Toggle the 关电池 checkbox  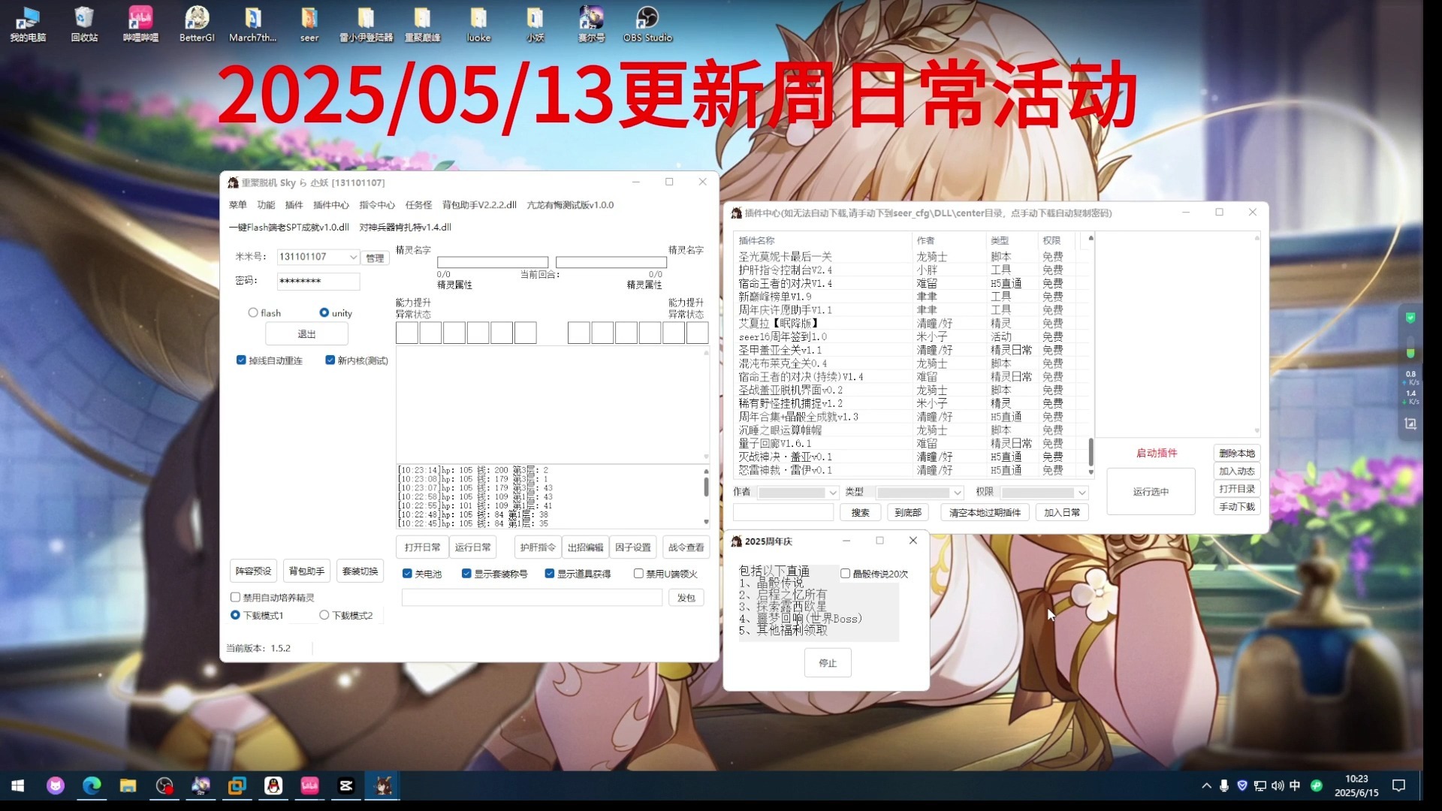tap(407, 574)
